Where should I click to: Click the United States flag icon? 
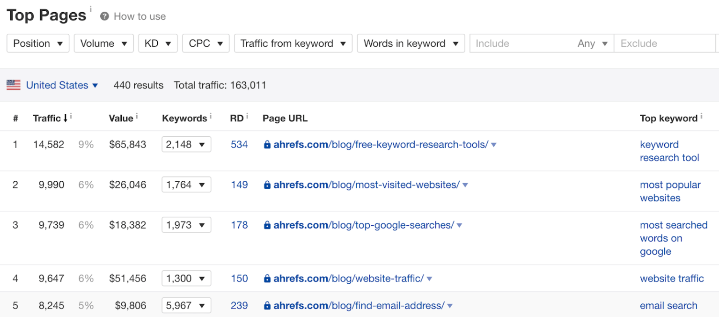[13, 85]
